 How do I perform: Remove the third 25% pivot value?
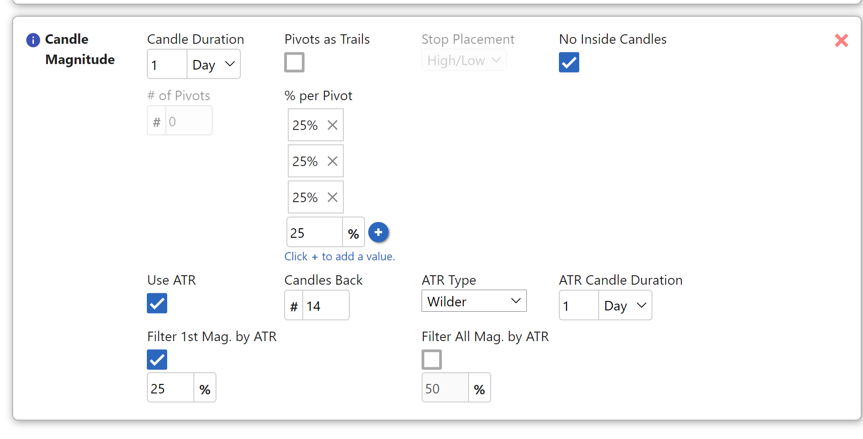[333, 197]
